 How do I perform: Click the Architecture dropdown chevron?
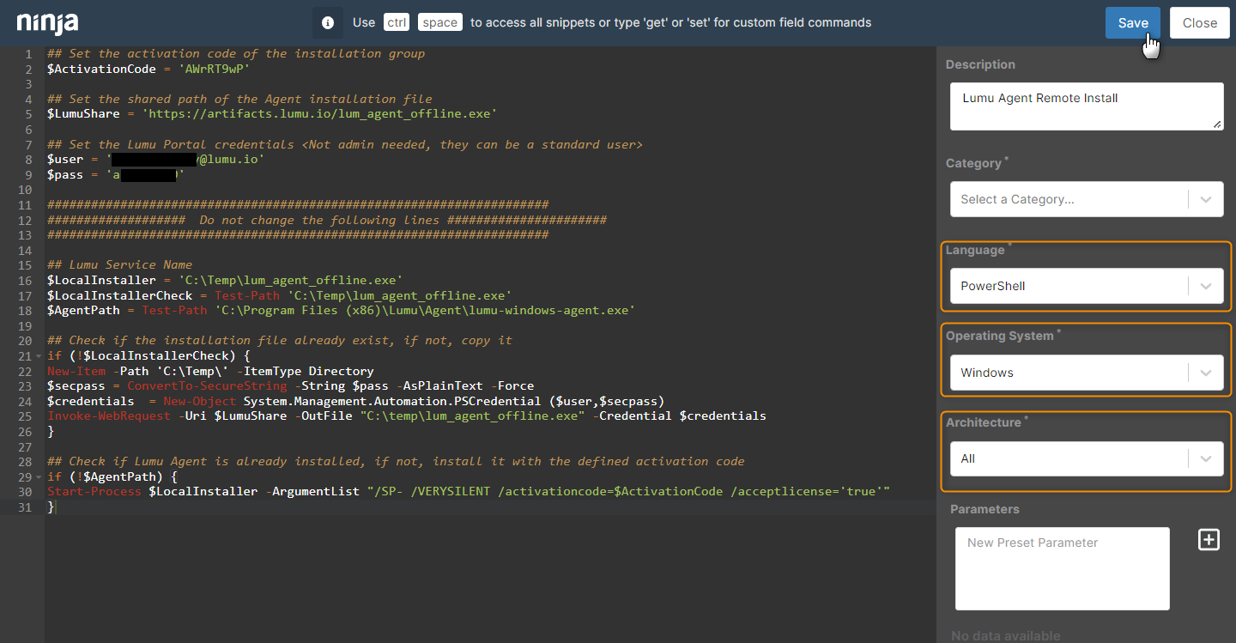(1205, 458)
